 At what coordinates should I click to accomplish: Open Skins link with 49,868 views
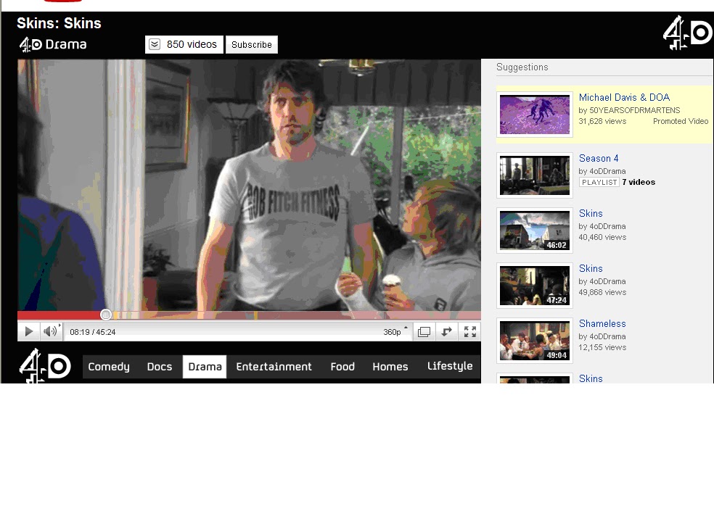coord(591,268)
